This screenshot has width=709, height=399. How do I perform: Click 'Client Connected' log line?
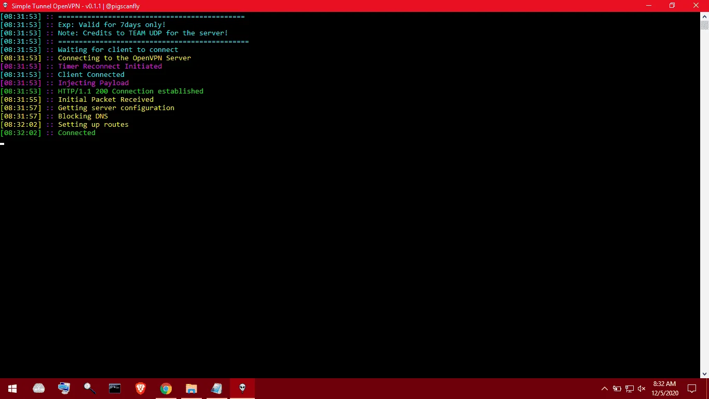point(91,75)
